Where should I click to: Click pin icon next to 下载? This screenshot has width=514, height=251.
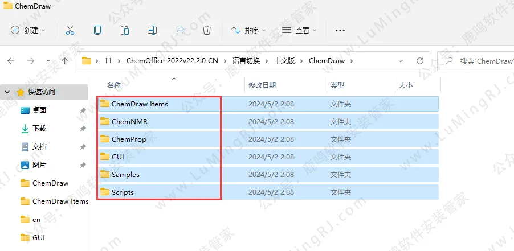pyautogui.click(x=83, y=129)
